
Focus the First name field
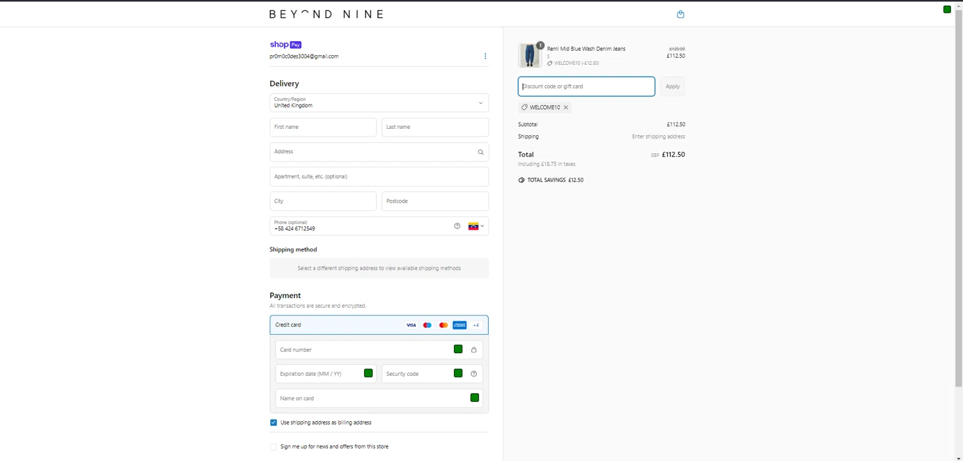tap(323, 127)
